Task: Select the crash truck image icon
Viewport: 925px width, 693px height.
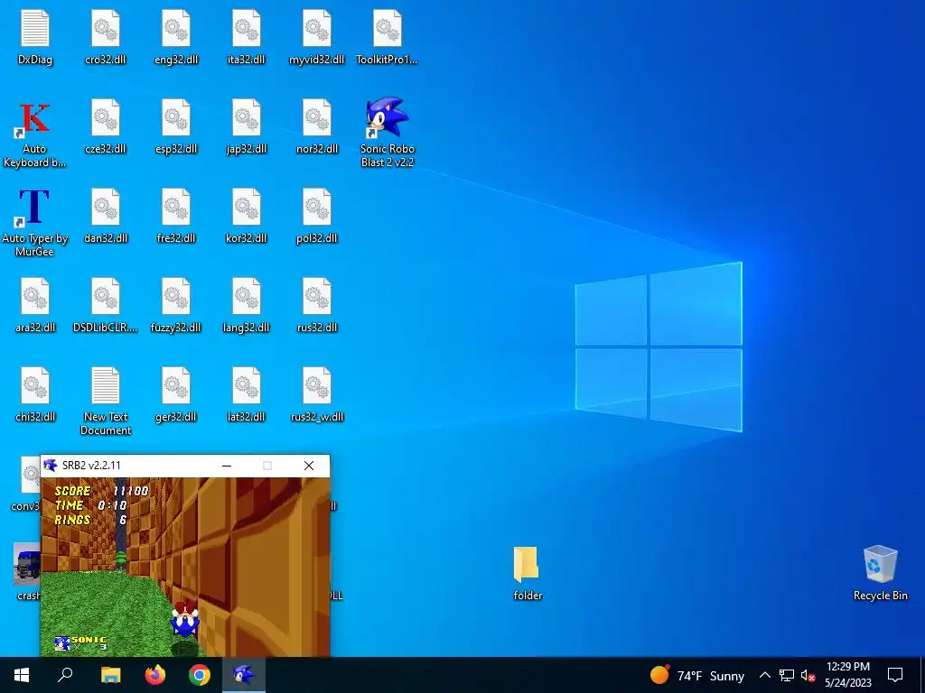Action: pos(26,564)
